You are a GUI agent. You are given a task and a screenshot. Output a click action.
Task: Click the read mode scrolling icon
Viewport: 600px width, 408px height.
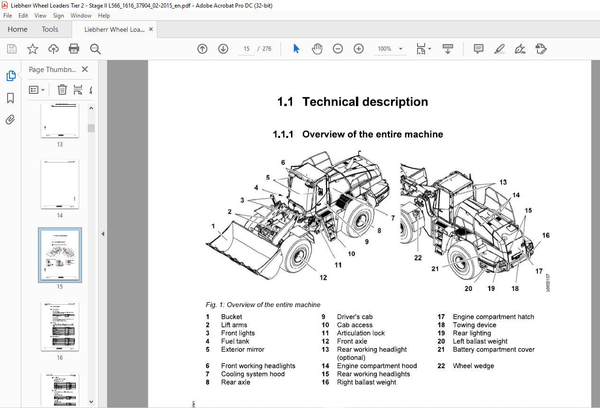coord(448,49)
